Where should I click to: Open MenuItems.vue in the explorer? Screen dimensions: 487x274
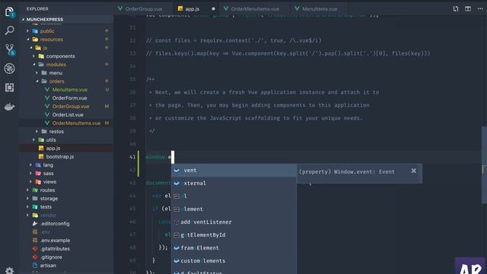pyautogui.click(x=66, y=90)
